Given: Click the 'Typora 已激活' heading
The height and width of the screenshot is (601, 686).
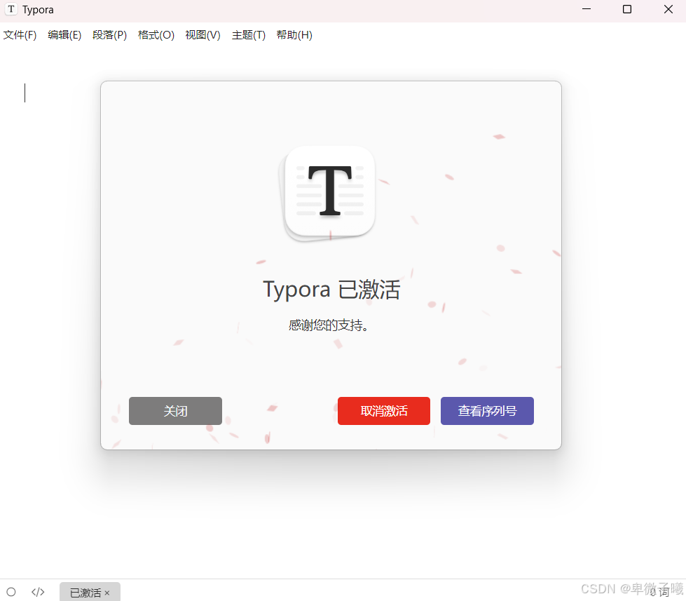Looking at the screenshot, I should pyautogui.click(x=331, y=290).
